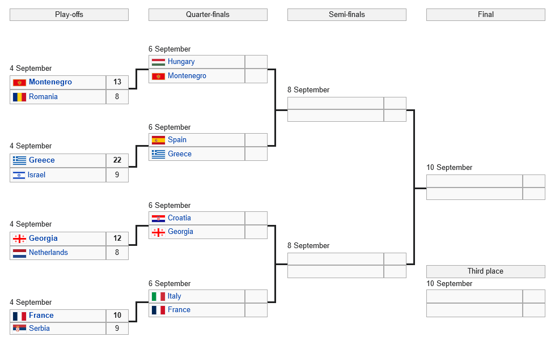The image size is (555, 345).
Task: Follow the Hungary link in the quarter-finals
Action: [181, 62]
